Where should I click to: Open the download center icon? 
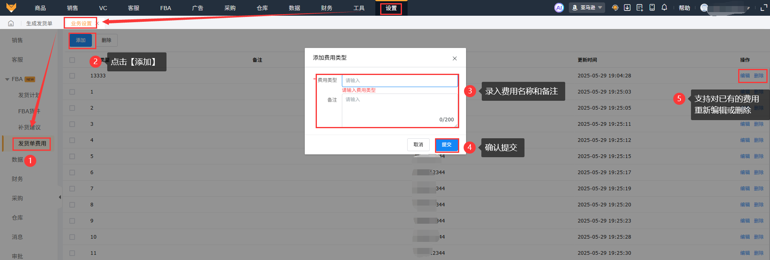(x=627, y=8)
